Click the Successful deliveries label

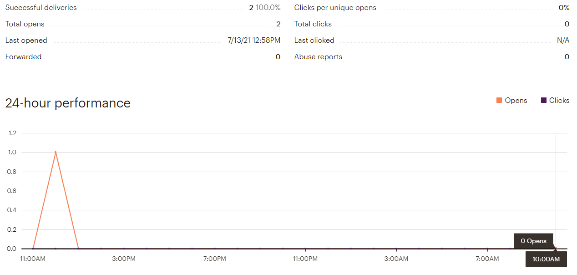tap(41, 8)
